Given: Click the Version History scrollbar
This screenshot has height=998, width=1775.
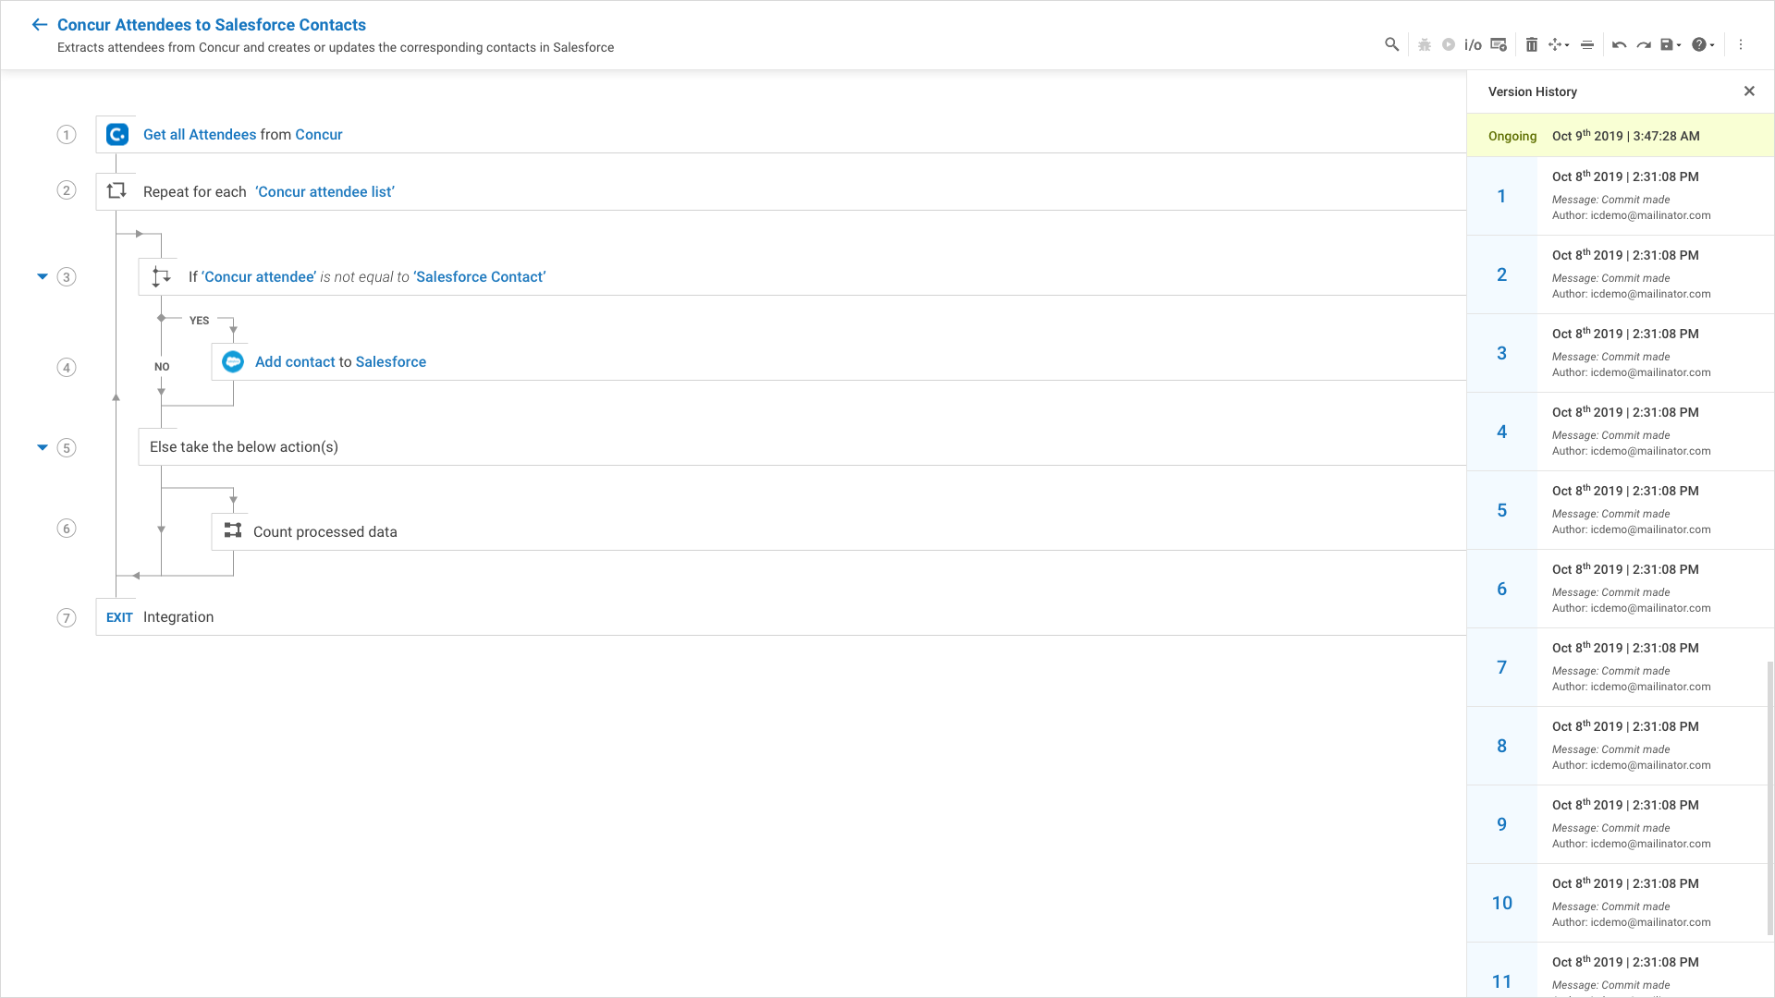Looking at the screenshot, I should 1770,799.
